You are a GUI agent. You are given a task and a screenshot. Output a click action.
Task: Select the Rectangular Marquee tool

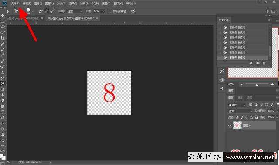3,21
